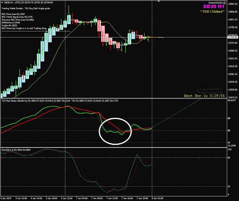Click the Previous RSI Price Line=51.0961 readout
The height and width of the screenshot is (201, 239).
coord(18,20)
